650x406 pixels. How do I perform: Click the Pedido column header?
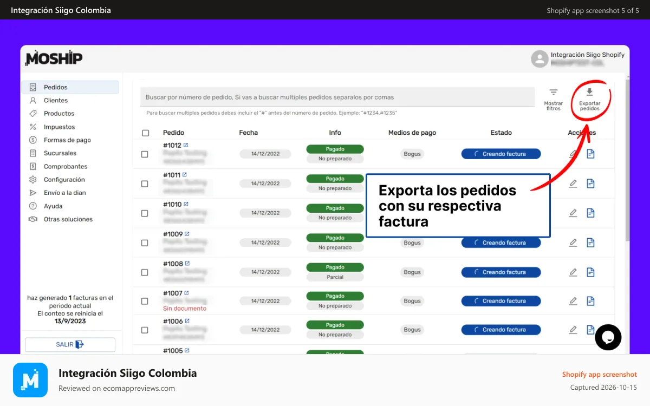pos(173,133)
